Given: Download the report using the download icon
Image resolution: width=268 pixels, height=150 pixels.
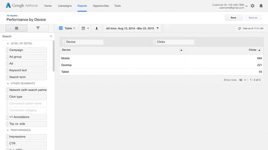Looking at the screenshot, I should tap(97, 28).
